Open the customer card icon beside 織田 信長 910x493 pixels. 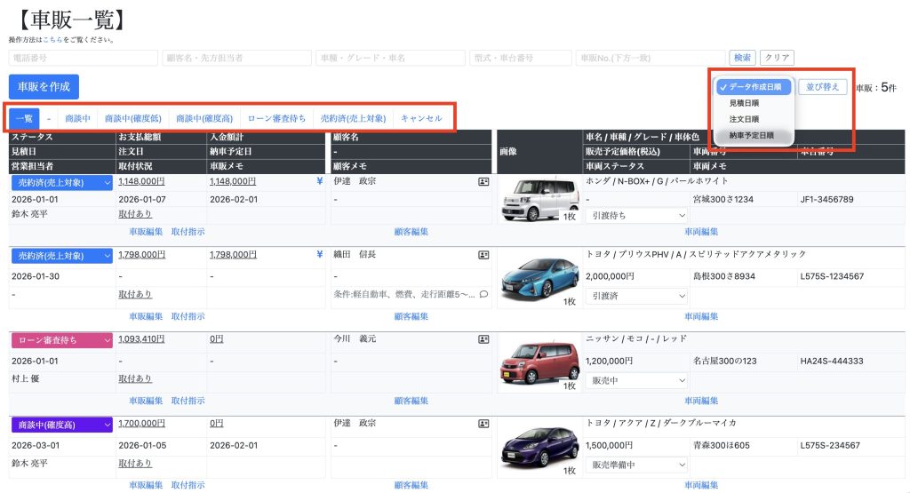pyautogui.click(x=483, y=254)
